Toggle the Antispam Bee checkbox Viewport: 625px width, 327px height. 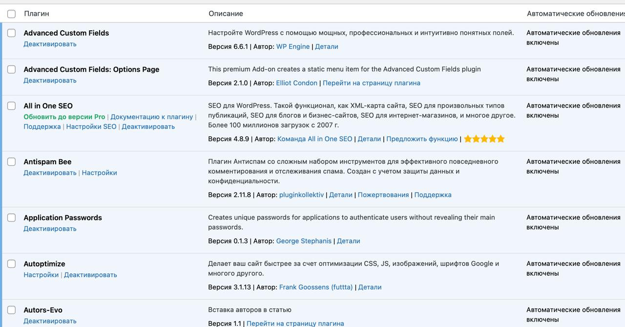pyautogui.click(x=11, y=162)
